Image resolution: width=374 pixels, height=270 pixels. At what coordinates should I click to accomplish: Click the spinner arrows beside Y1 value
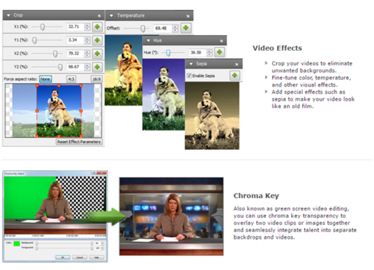tap(87, 40)
